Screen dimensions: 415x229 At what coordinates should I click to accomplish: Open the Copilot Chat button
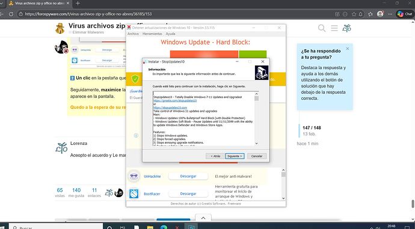pos(405,14)
